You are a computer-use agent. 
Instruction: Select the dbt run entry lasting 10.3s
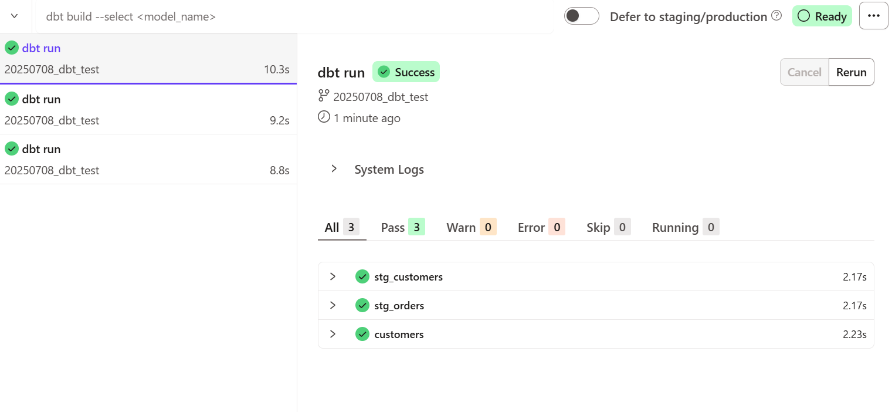[147, 59]
